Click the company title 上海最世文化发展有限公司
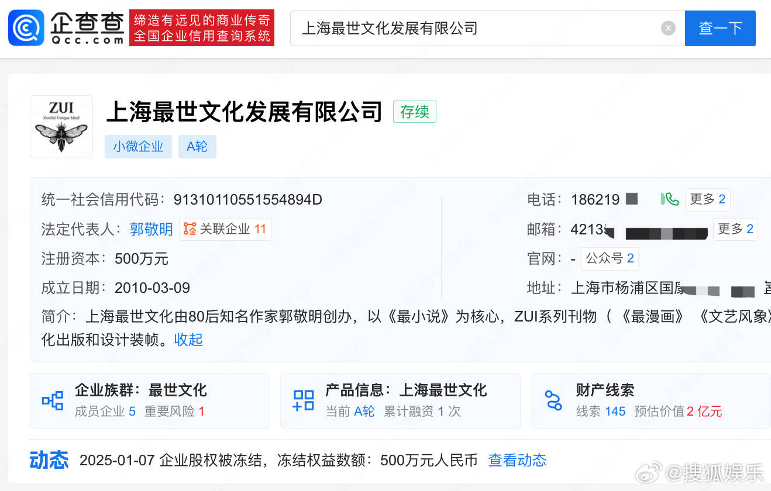The width and height of the screenshot is (771, 491). coord(245,112)
